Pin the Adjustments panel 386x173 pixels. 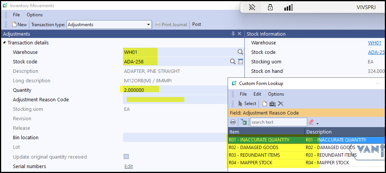tap(233, 34)
